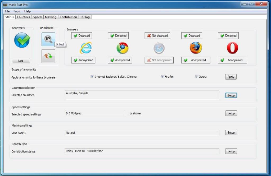Click the 'or above' text
This screenshot has height=176, width=271.
(x=135, y=113)
